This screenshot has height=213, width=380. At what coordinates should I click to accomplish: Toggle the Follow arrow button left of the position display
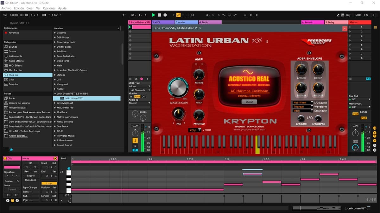coord(124,15)
